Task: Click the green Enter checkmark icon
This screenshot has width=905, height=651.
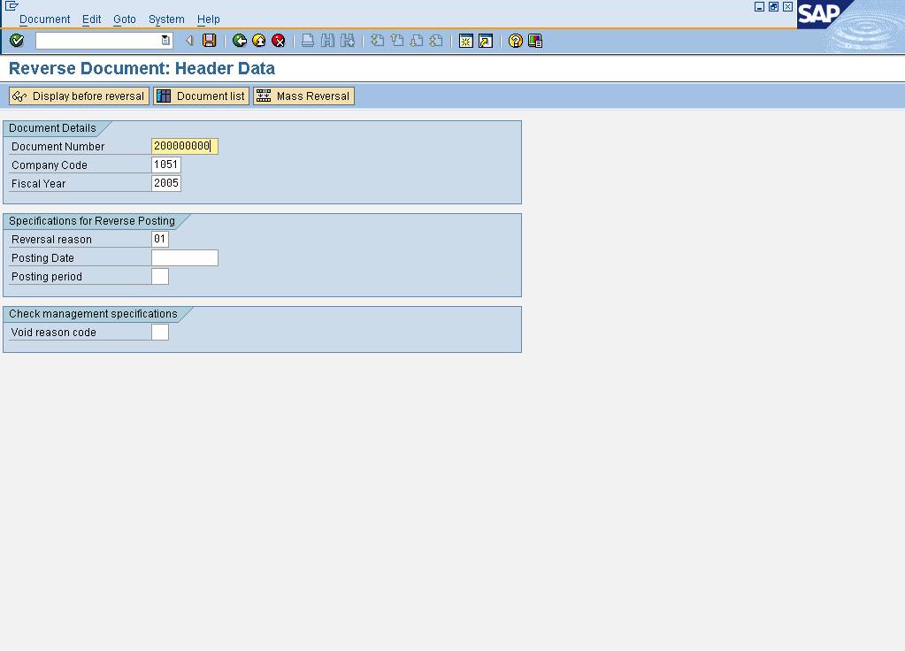Action: pos(17,41)
